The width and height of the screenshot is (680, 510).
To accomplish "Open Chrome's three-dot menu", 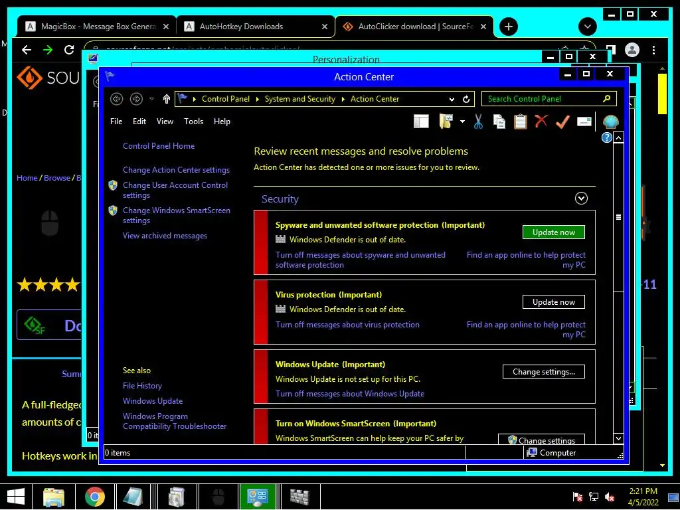I will pos(653,50).
